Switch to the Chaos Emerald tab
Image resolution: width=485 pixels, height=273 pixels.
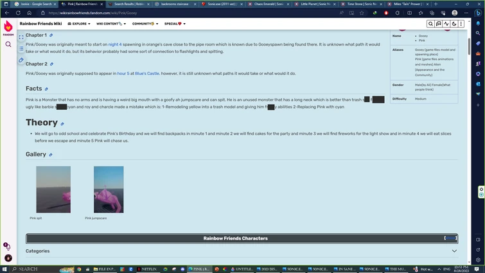(269, 4)
